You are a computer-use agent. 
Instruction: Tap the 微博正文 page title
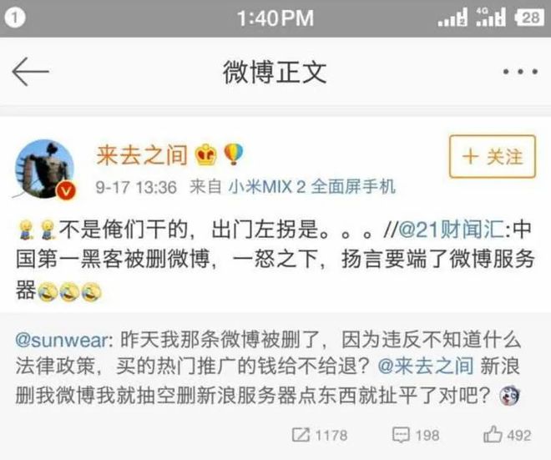coord(275,73)
